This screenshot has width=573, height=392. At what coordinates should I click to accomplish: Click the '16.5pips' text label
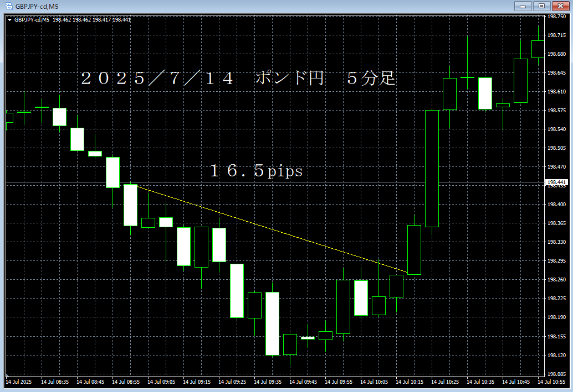click(x=257, y=171)
